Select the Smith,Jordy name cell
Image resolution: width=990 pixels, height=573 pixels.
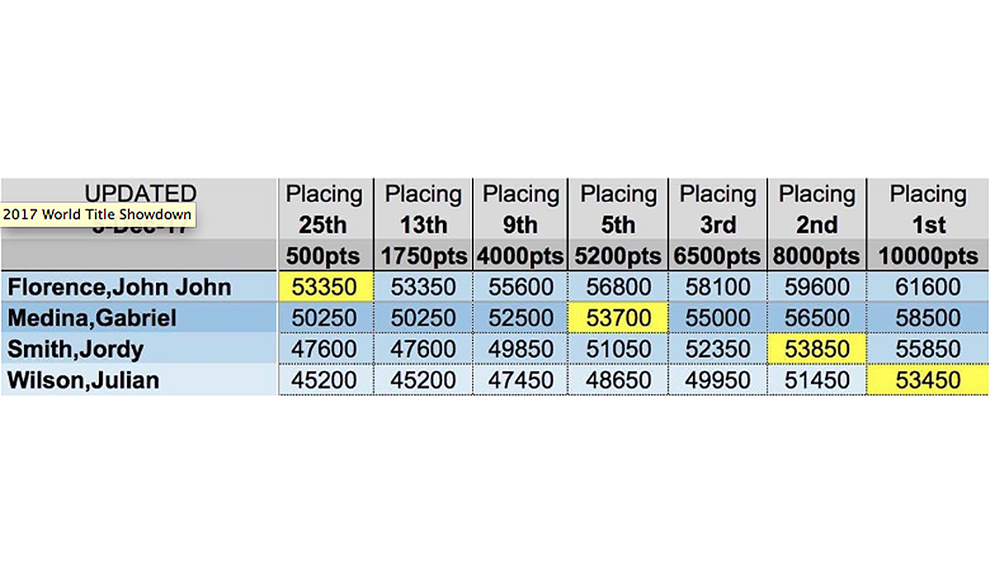tap(139, 349)
